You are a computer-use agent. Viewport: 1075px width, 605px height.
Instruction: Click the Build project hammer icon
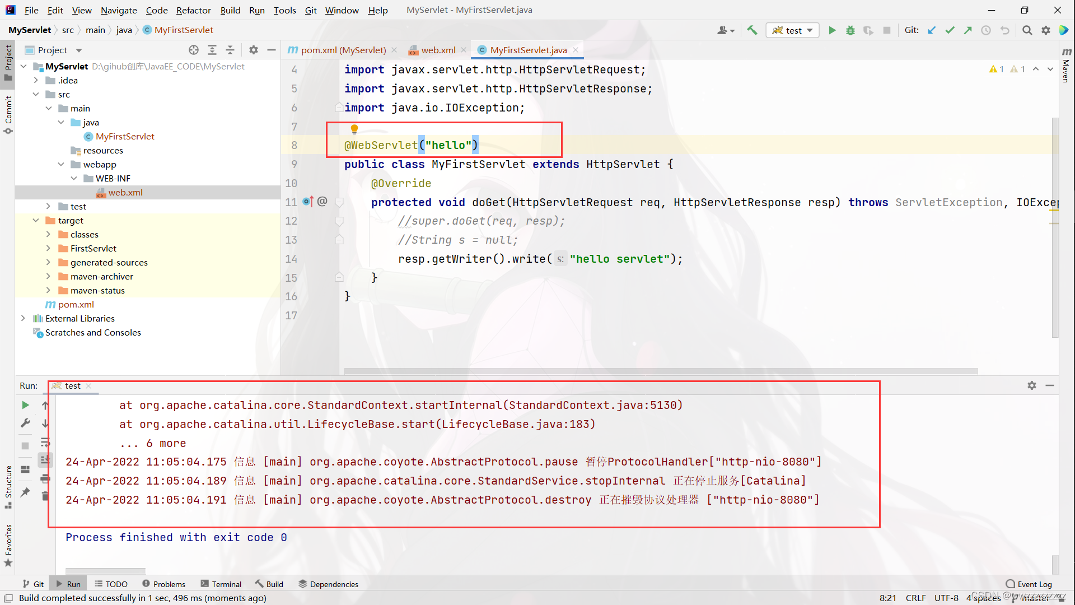(752, 30)
